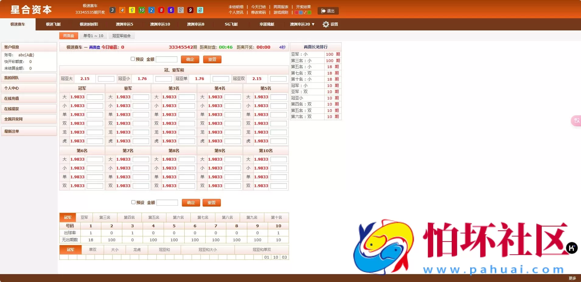Click the green number 10 result ball
This screenshot has width=581, height=282.
pos(142,10)
